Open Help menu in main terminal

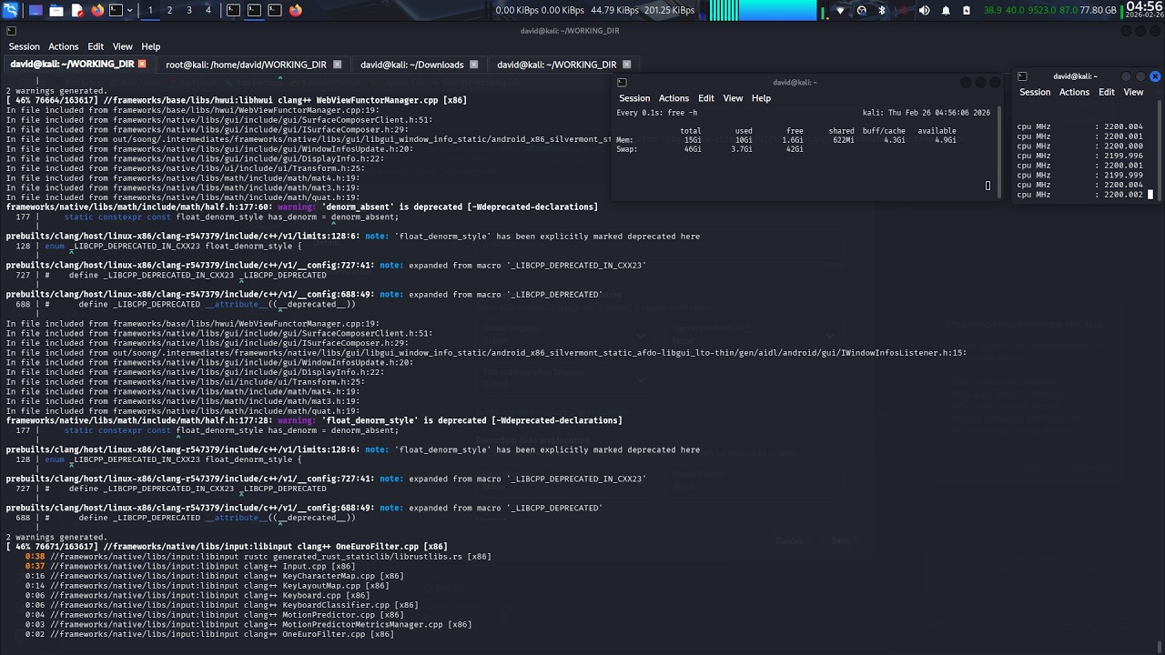(151, 46)
